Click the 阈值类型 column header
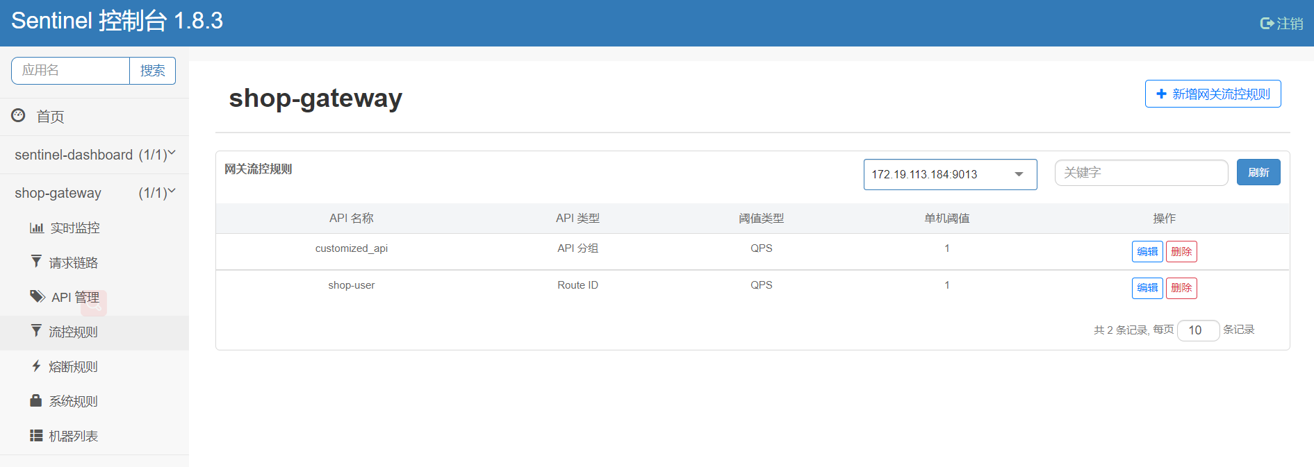 tap(761, 218)
